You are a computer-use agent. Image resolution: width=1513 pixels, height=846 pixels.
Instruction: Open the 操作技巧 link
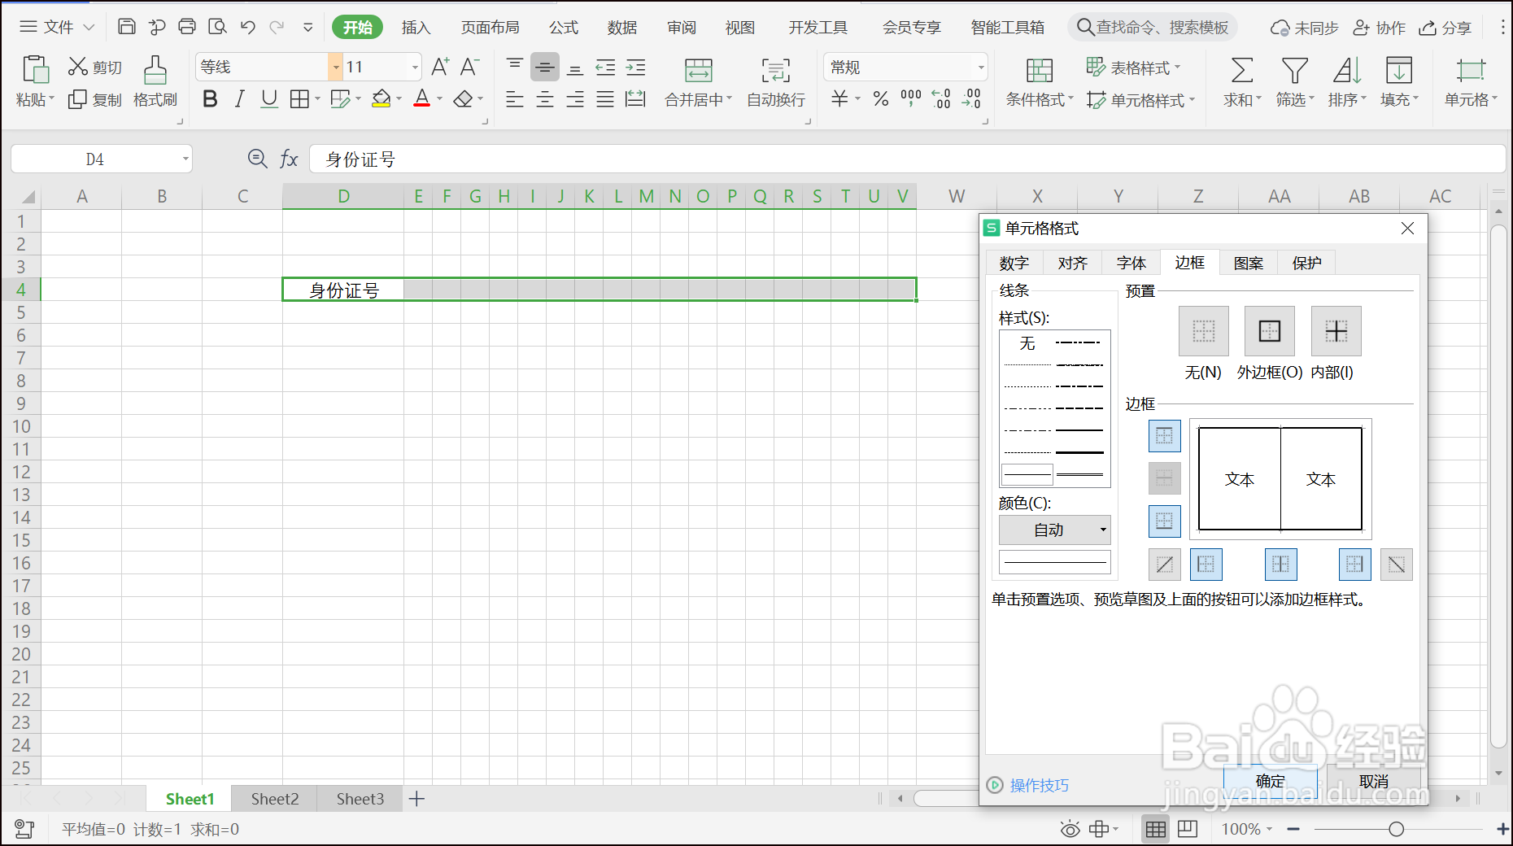click(x=1039, y=785)
